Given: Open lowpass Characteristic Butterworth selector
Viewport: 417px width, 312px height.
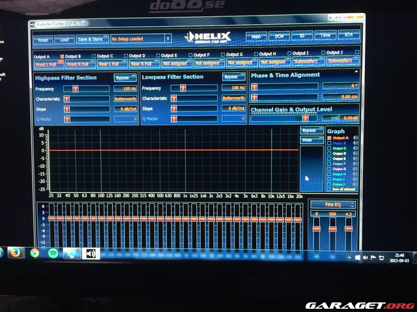Looking at the screenshot, I should [233, 98].
